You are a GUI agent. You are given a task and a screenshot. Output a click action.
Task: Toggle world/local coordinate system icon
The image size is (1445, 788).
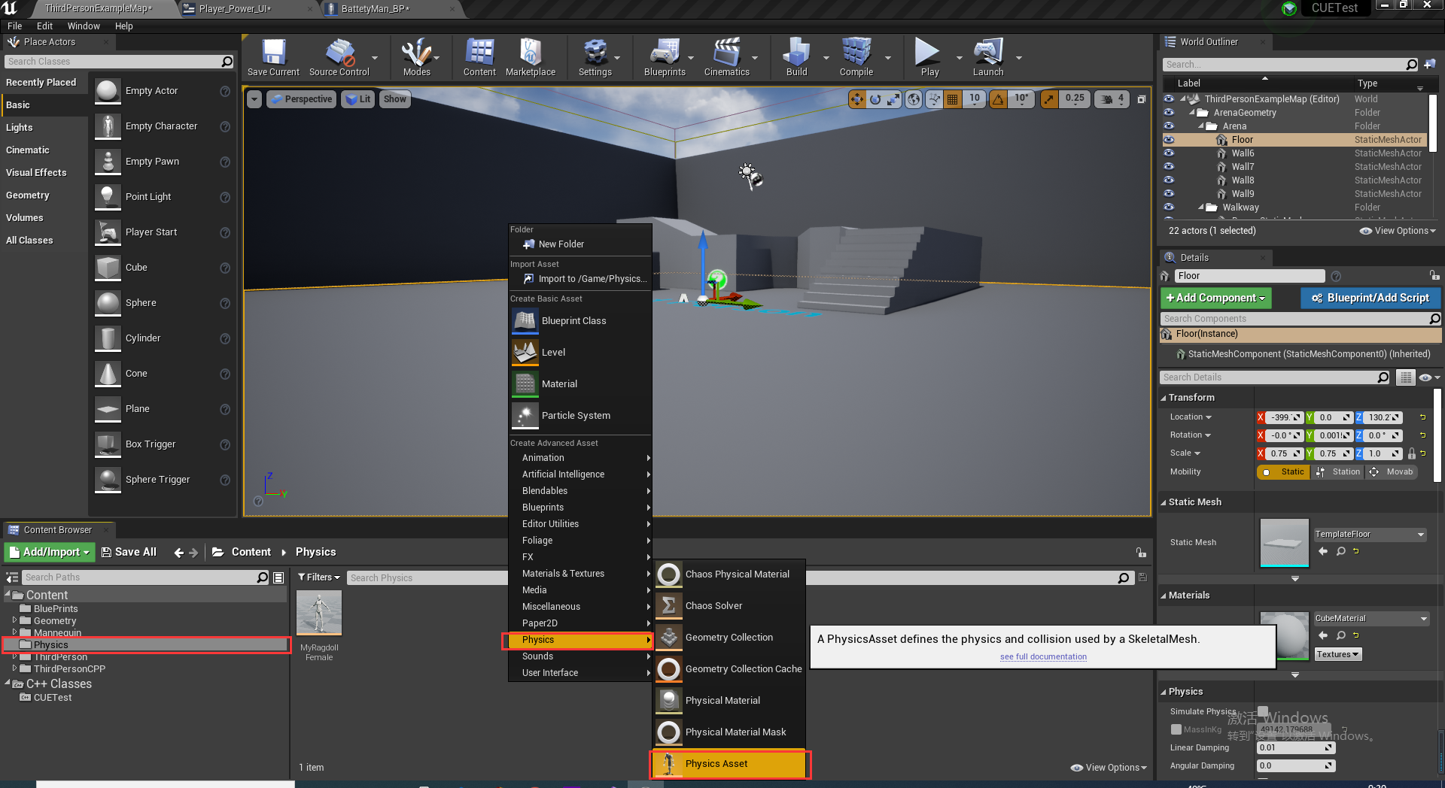[914, 99]
